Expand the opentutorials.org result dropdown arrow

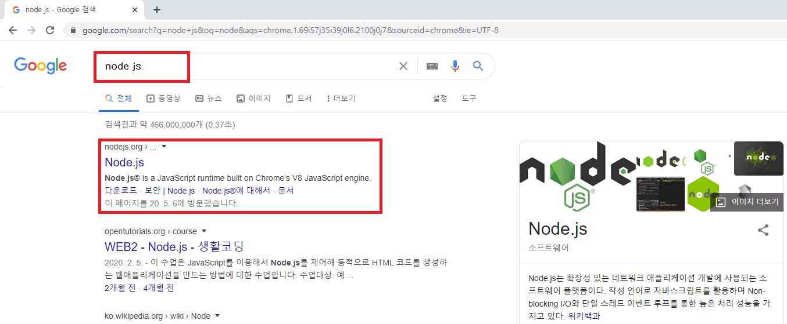(204, 231)
